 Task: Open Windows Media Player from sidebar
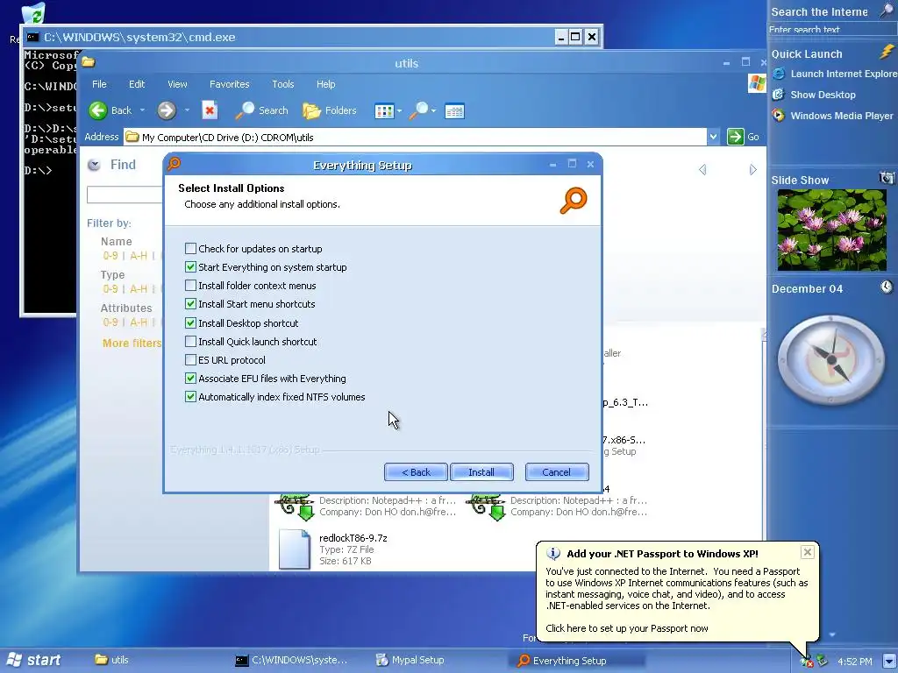(833, 116)
